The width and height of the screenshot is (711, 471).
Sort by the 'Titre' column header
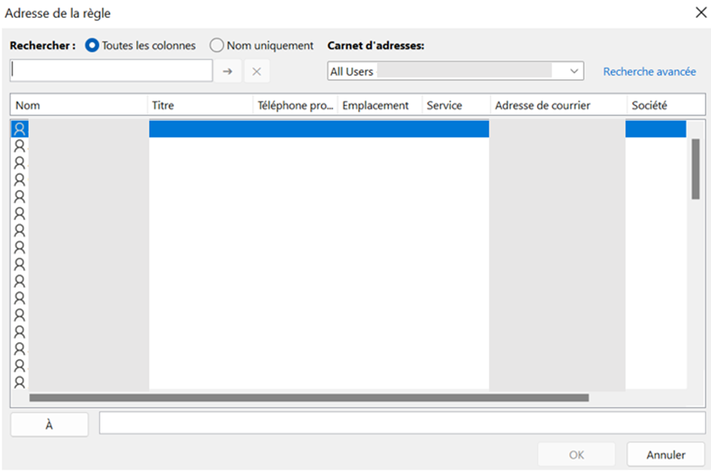point(200,105)
